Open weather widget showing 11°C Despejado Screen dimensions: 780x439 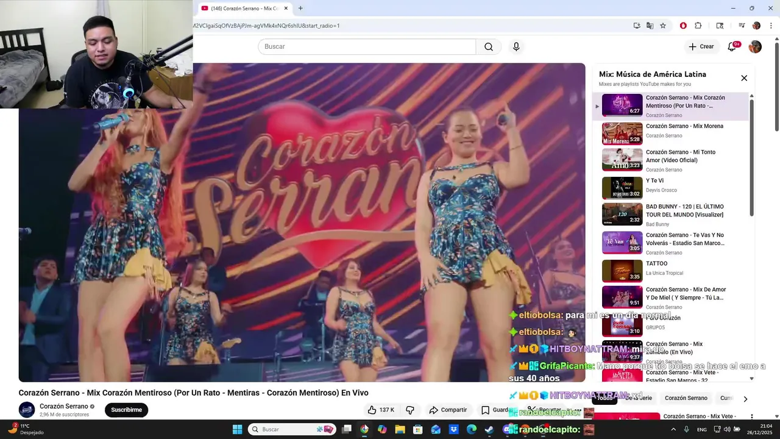(x=25, y=429)
